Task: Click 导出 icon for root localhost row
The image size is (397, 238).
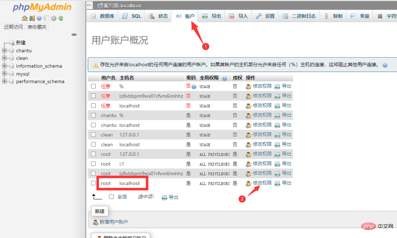Action: click(277, 183)
